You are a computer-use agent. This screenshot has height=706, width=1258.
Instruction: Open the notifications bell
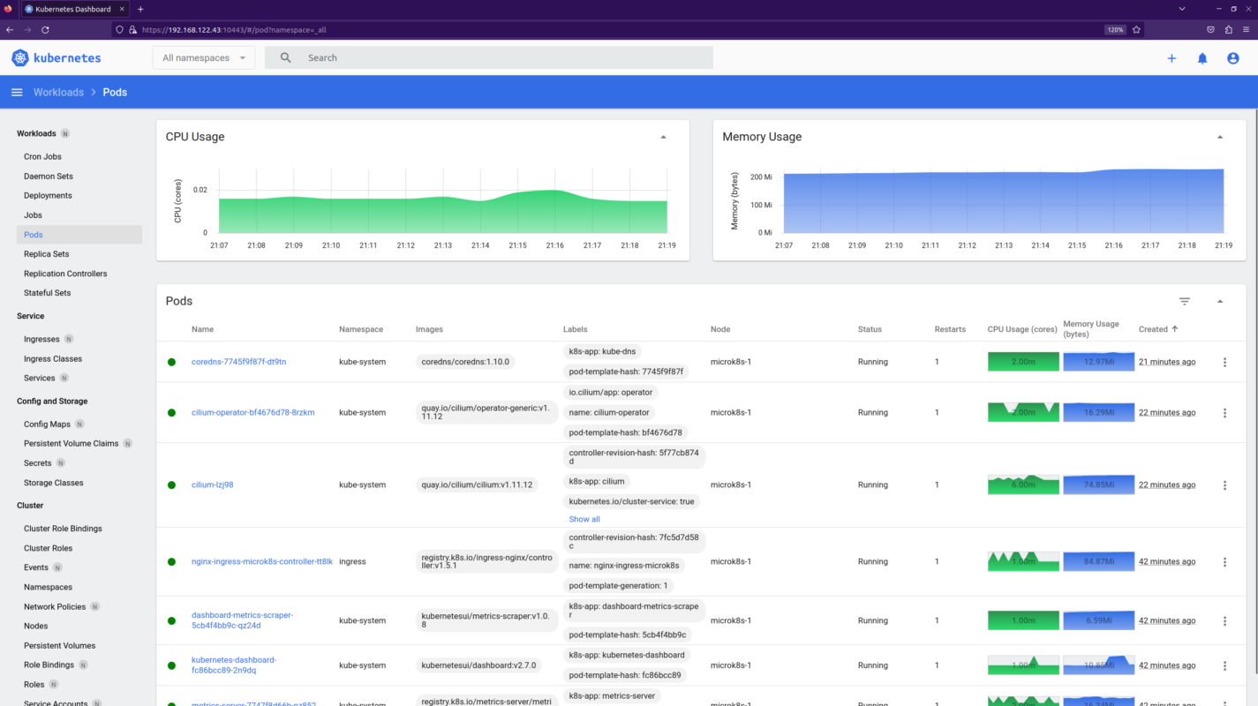click(x=1202, y=57)
